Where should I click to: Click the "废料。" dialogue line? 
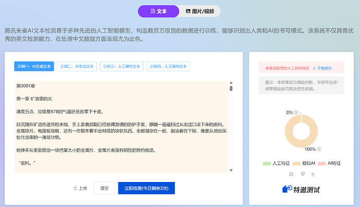tap(27, 163)
